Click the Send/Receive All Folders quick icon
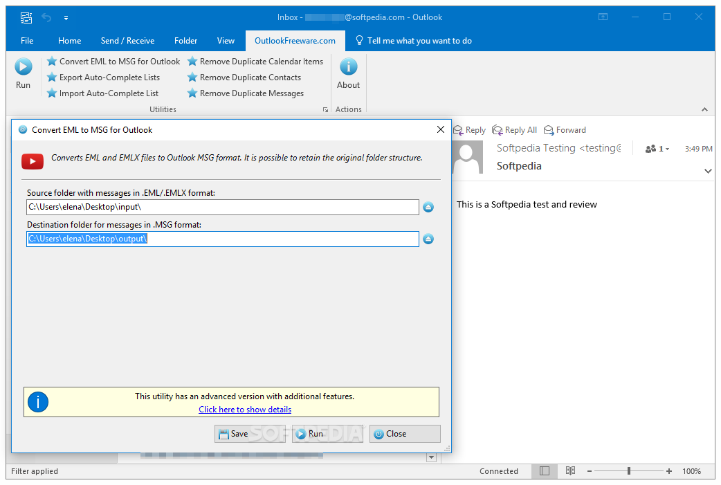721x485 pixels. 26,17
